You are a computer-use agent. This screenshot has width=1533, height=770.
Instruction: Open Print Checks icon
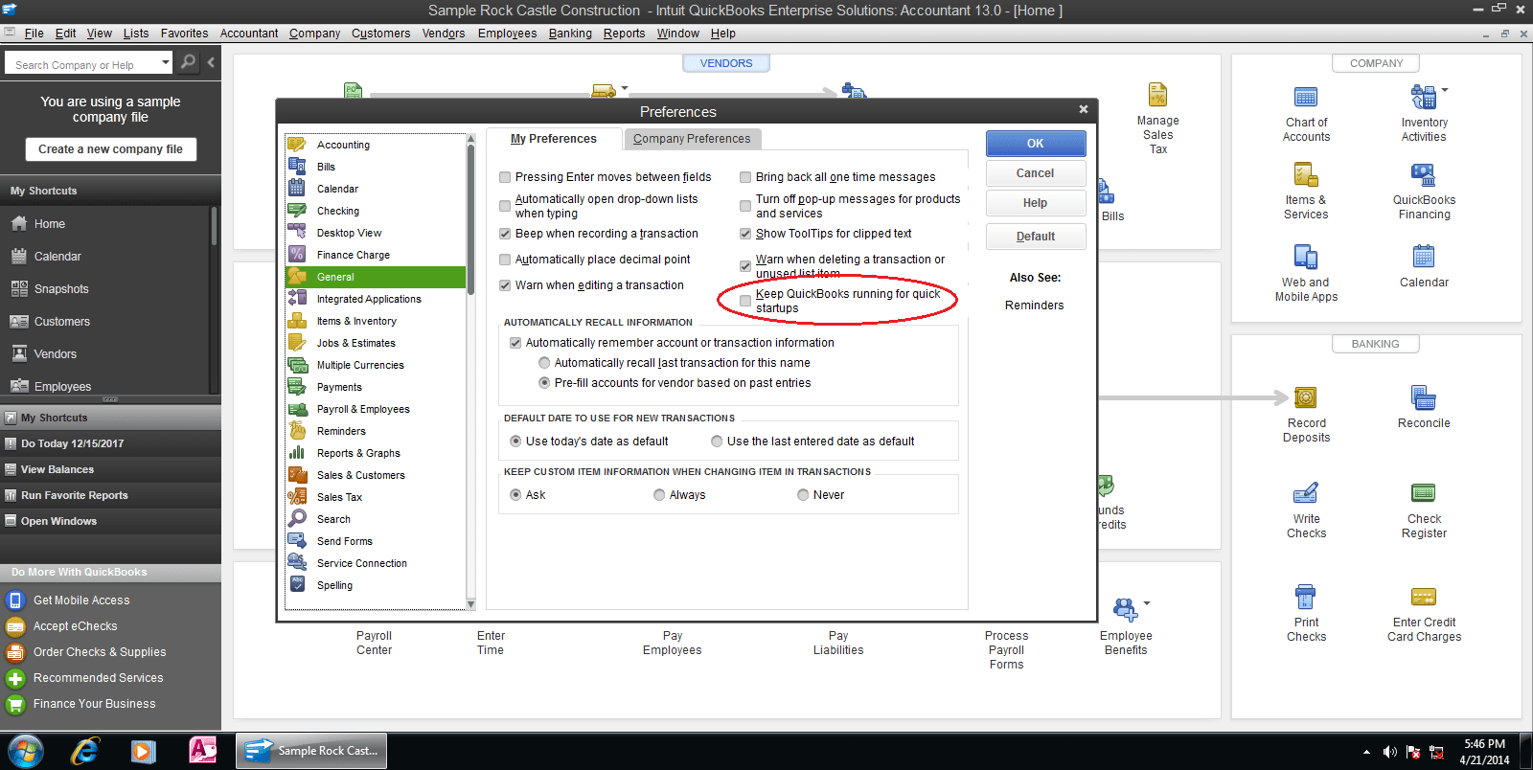[x=1306, y=597]
